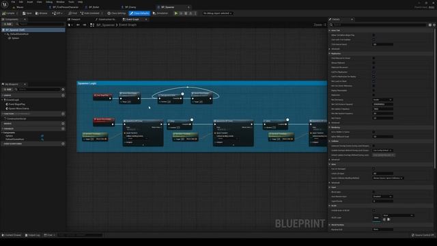
Task: Collapse Replication section
Action: click(x=330, y=53)
